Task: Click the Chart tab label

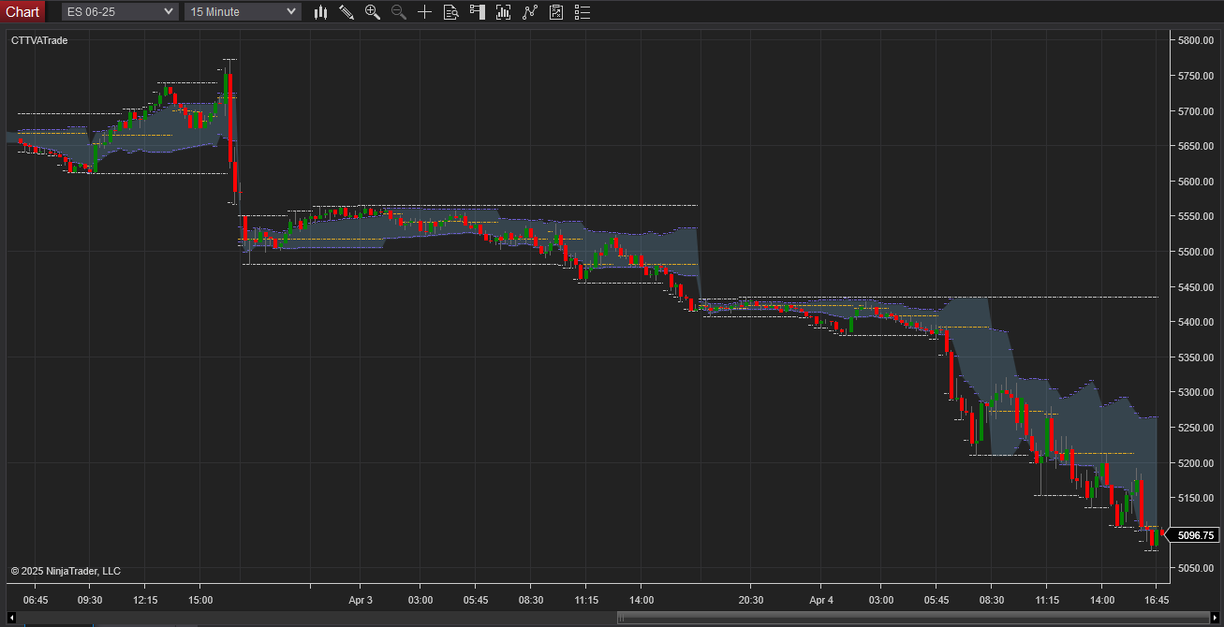Action: (22, 11)
